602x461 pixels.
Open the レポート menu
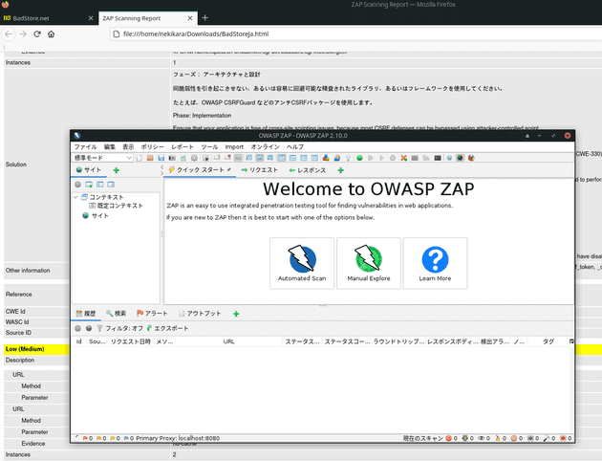coord(183,147)
